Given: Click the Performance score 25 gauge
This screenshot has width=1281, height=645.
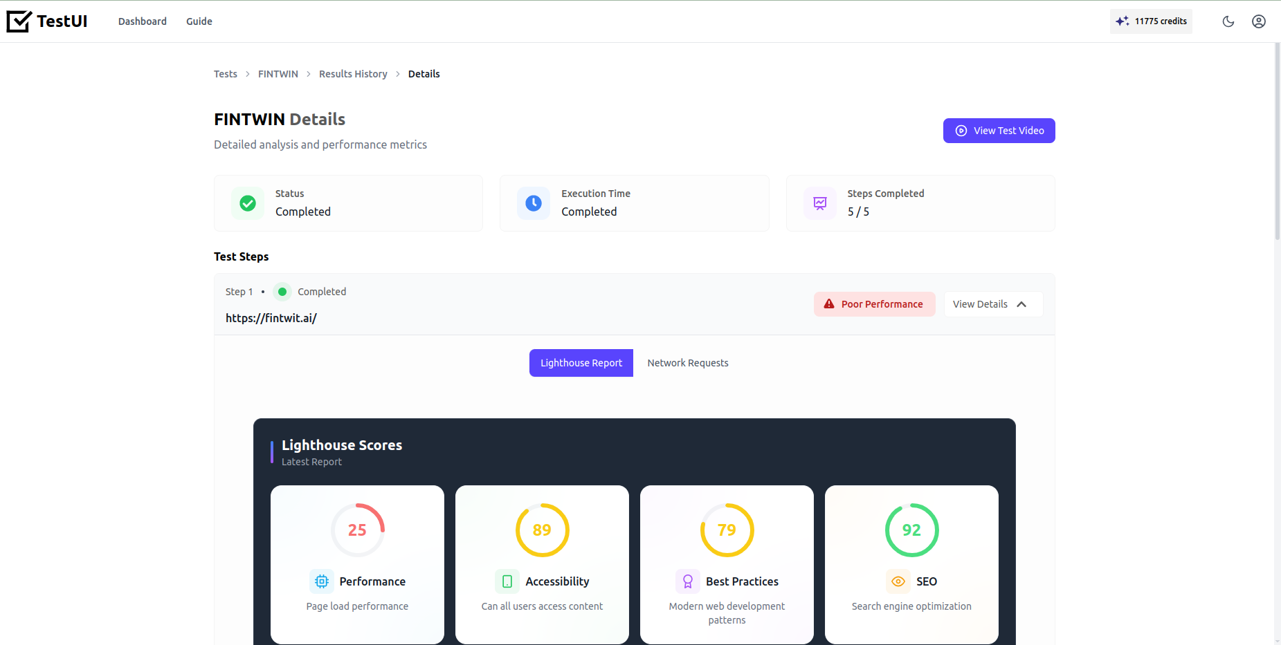Looking at the screenshot, I should coord(358,530).
